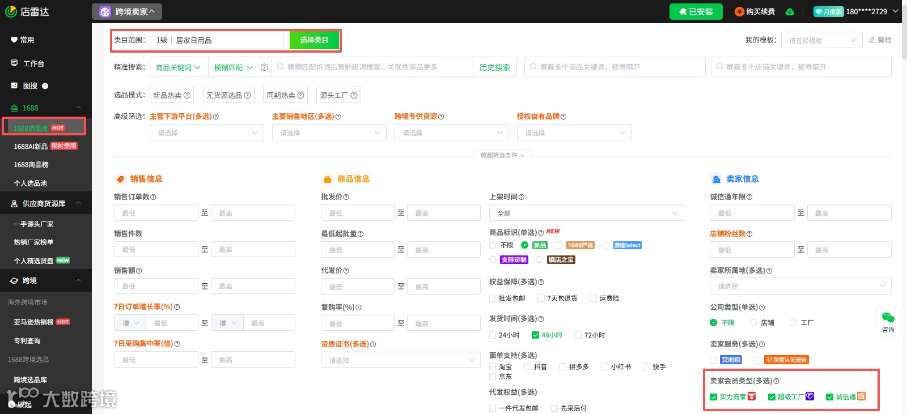This screenshot has width=907, height=414.
Task: Click the WeChat 咨询 icon
Action: tap(888, 317)
